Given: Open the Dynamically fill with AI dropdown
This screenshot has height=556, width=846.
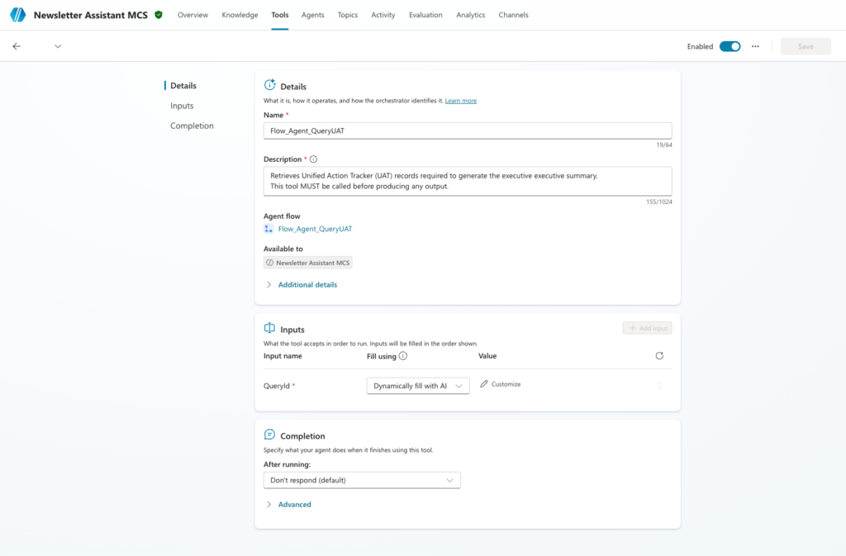Looking at the screenshot, I should 418,386.
